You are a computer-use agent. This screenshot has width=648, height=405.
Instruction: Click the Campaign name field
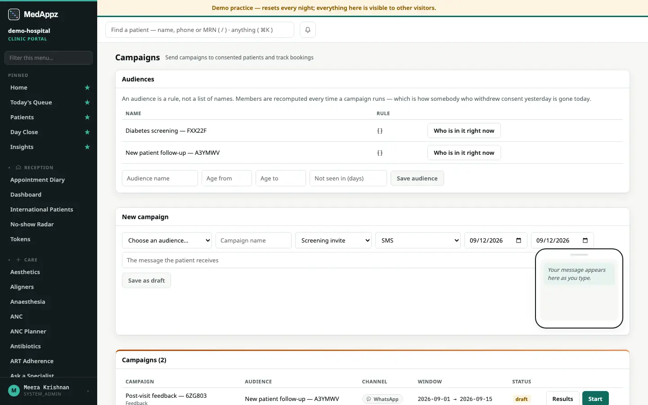[x=254, y=240]
